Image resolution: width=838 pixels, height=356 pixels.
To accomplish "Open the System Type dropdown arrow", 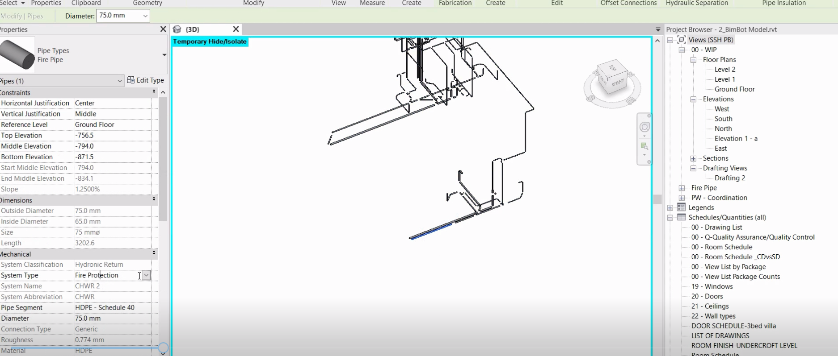I will [146, 275].
